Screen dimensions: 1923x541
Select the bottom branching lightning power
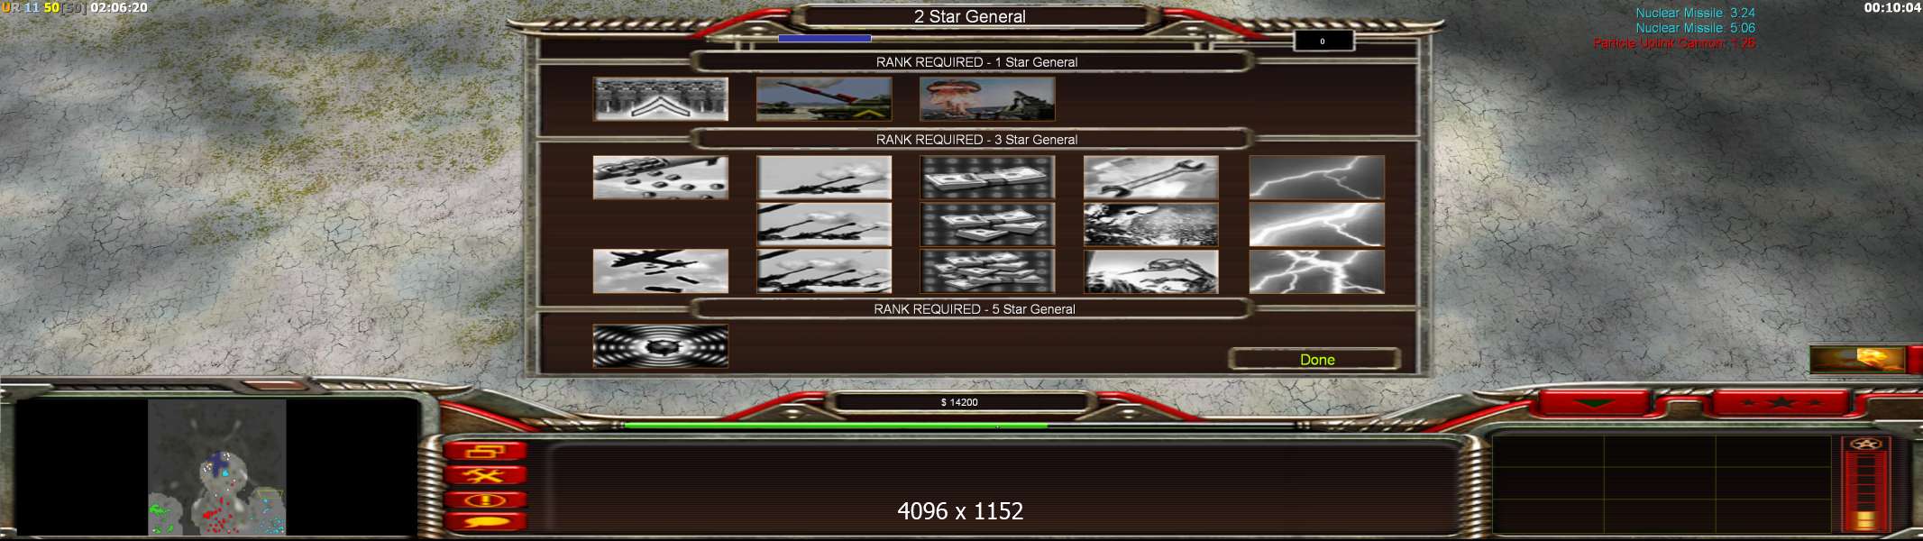click(1316, 271)
